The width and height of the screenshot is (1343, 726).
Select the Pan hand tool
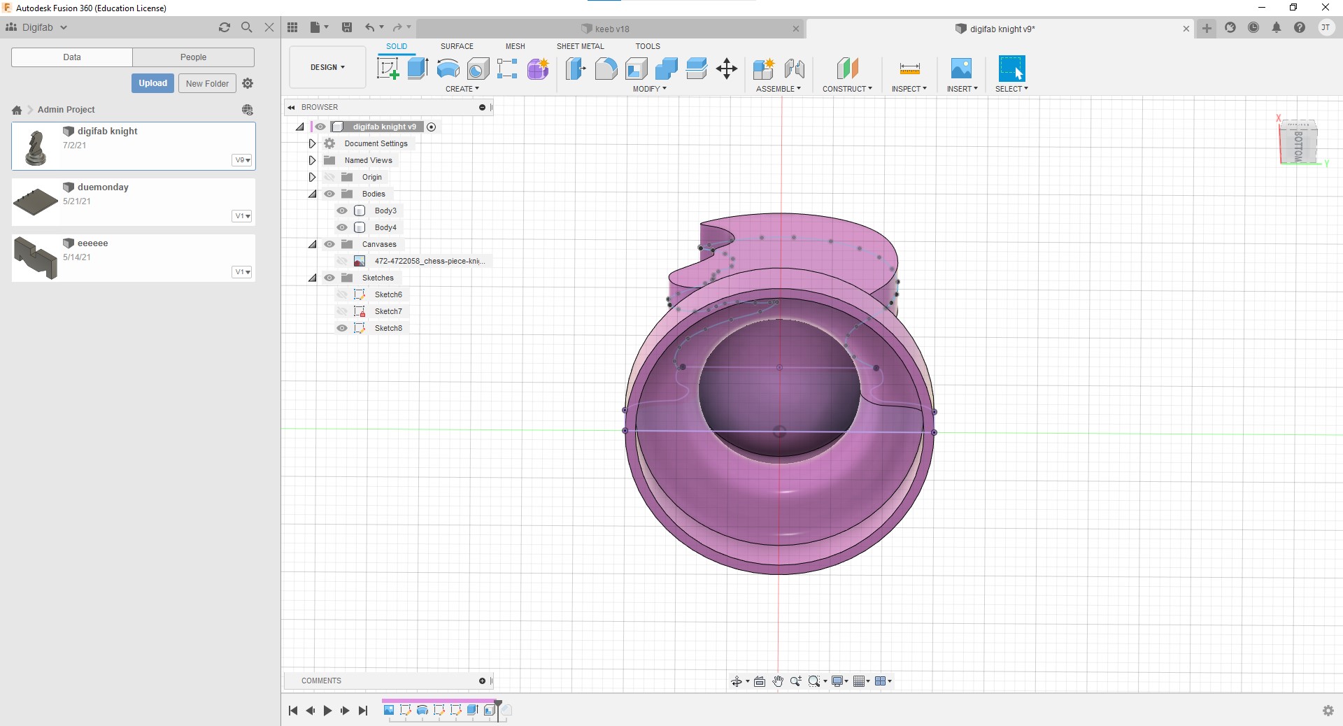(778, 681)
